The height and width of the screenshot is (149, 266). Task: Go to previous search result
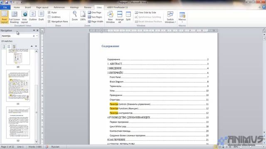click(x=32, y=46)
